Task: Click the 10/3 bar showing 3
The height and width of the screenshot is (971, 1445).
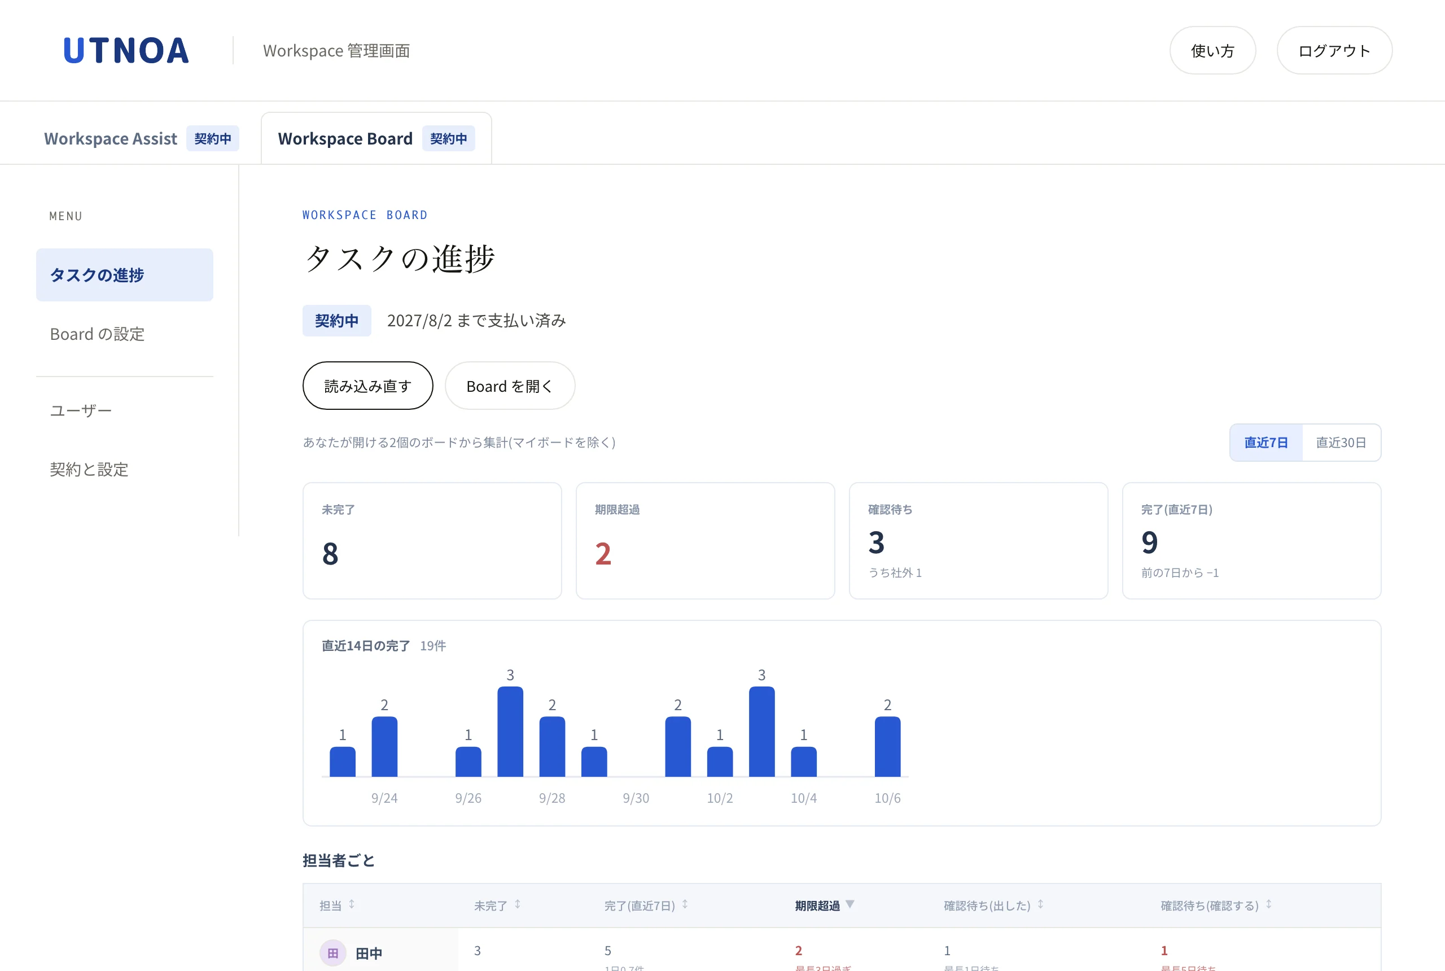Action: [x=761, y=731]
